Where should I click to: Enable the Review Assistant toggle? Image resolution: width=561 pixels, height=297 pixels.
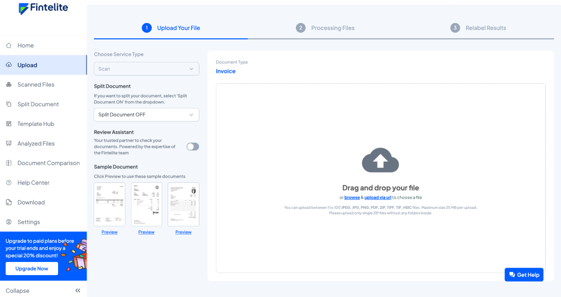point(193,147)
